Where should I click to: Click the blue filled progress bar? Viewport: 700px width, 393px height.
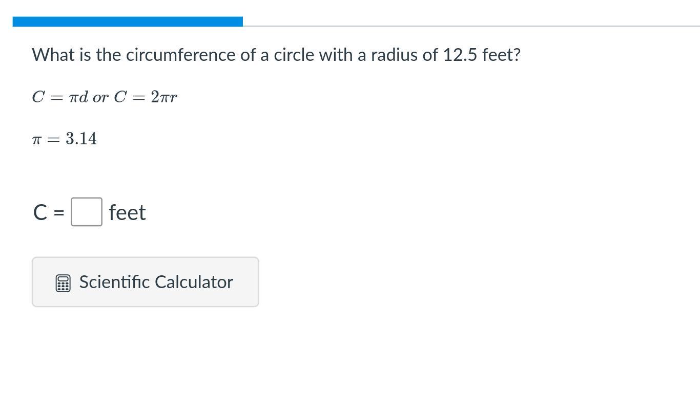tap(128, 21)
